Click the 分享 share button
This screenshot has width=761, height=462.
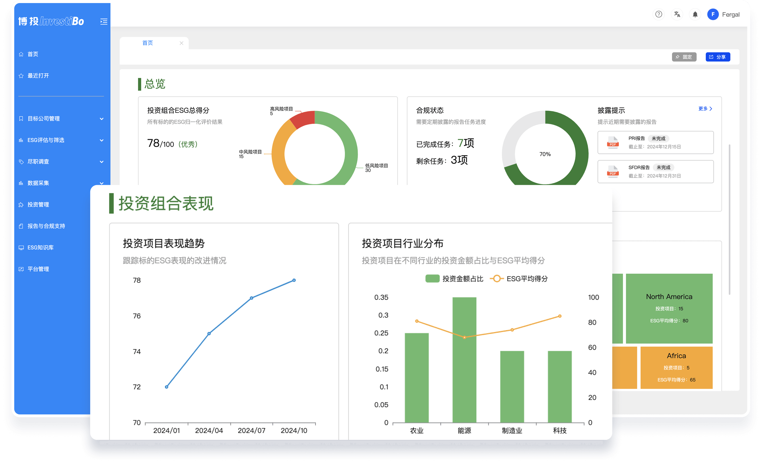tap(718, 57)
